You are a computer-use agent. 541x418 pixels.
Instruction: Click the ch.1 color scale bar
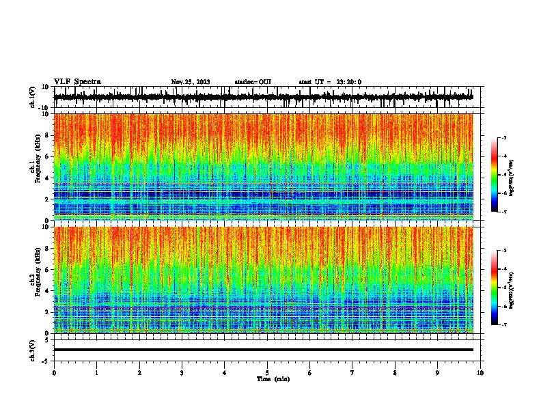pyautogui.click(x=494, y=175)
